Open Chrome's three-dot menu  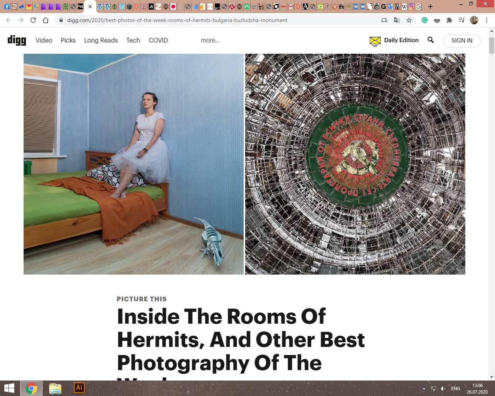coord(486,20)
